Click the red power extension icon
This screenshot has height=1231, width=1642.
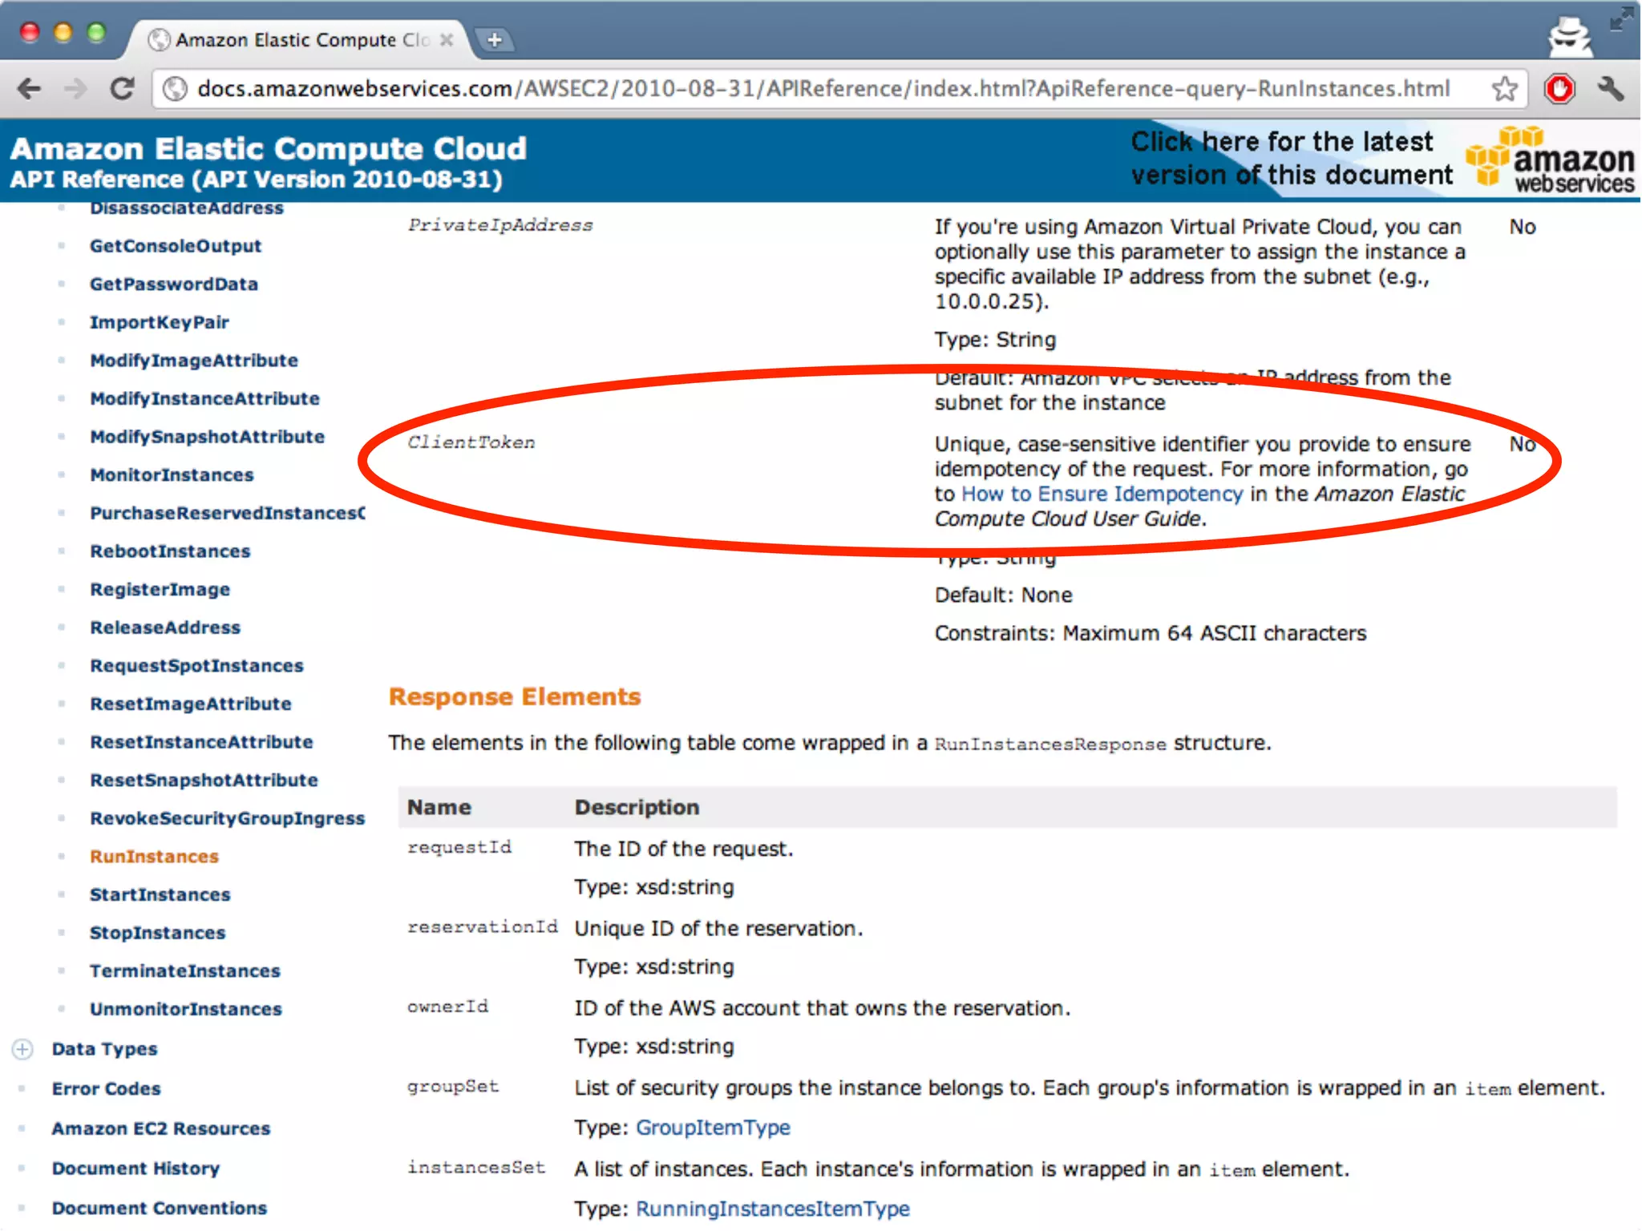click(1559, 88)
